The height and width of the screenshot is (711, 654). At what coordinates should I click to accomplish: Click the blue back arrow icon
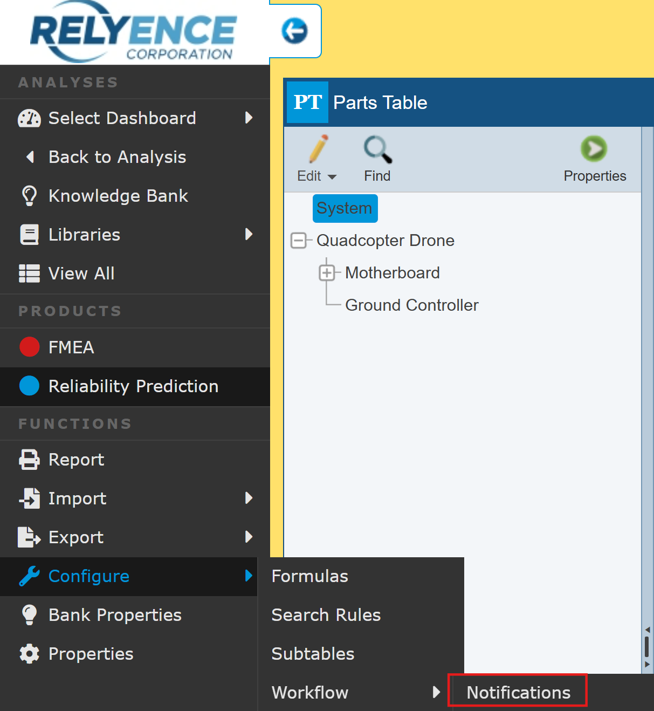click(x=294, y=31)
